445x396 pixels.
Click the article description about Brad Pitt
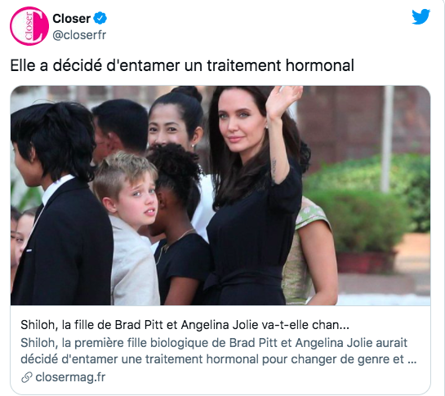pyautogui.click(x=219, y=351)
